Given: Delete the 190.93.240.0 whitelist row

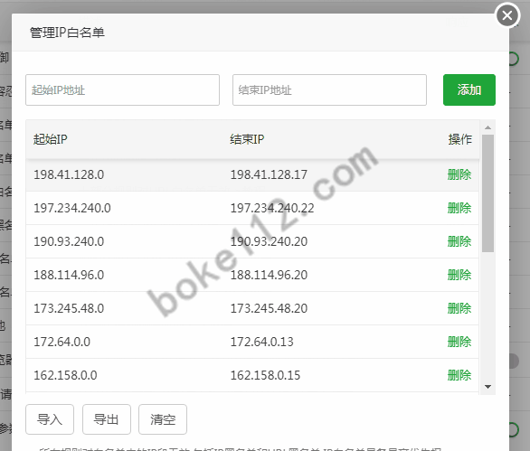Looking at the screenshot, I should 459,241.
